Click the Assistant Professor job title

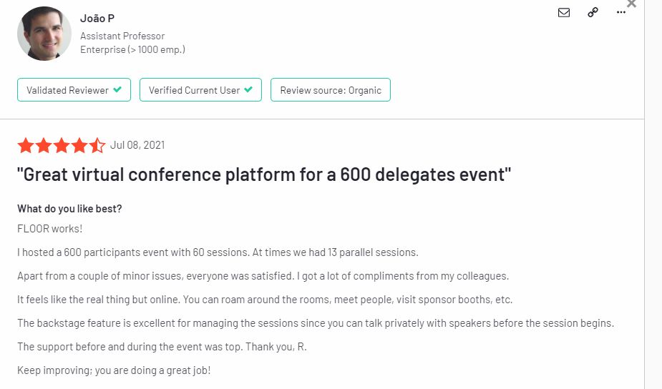pyautogui.click(x=122, y=36)
